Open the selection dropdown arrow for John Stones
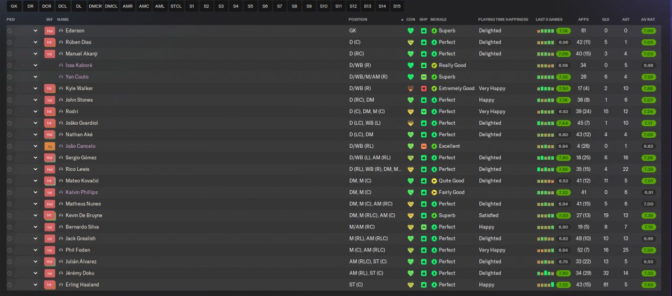This screenshot has width=672, height=296. click(x=36, y=100)
